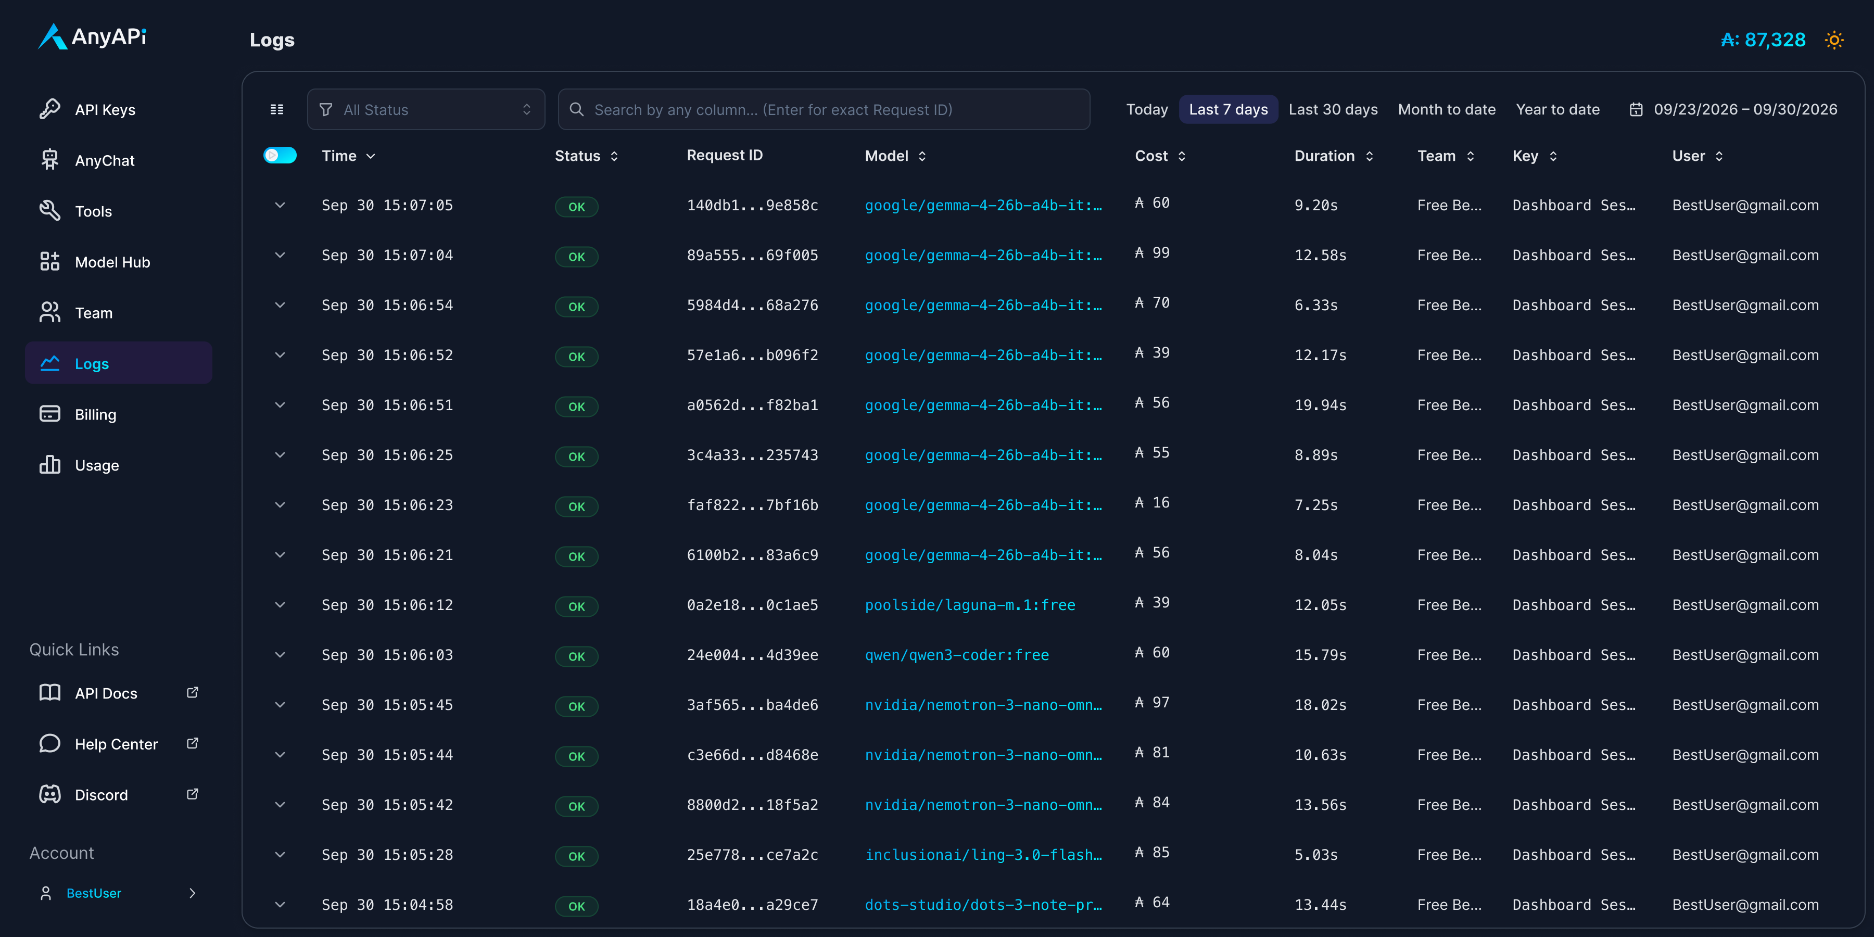This screenshot has width=1874, height=939.
Task: Open the Tools wrench icon
Action: [49, 211]
